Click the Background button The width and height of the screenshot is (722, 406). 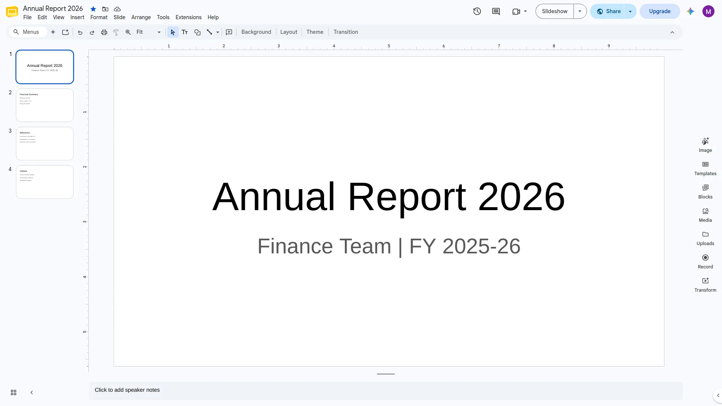click(x=256, y=32)
